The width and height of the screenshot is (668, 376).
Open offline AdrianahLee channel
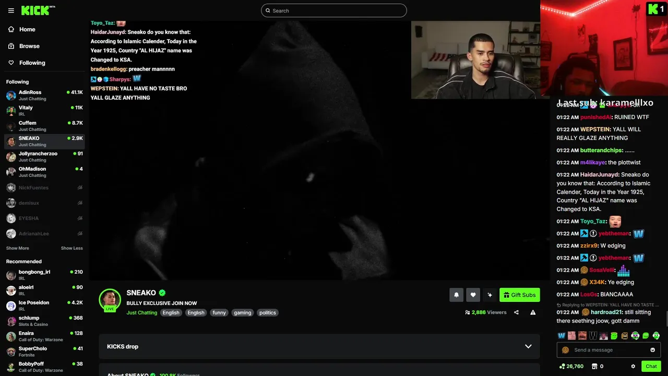(x=44, y=233)
